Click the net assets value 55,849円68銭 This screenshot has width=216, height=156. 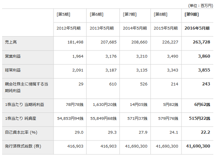103,118
